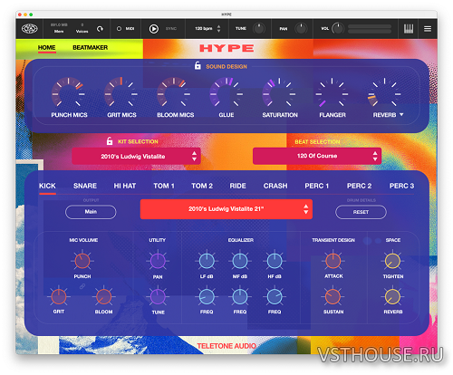Adjust the bpm stepper arrows
This screenshot has height=375, width=453.
coord(218,29)
